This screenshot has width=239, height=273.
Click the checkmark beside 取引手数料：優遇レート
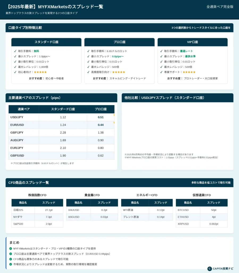(x=161, y=51)
